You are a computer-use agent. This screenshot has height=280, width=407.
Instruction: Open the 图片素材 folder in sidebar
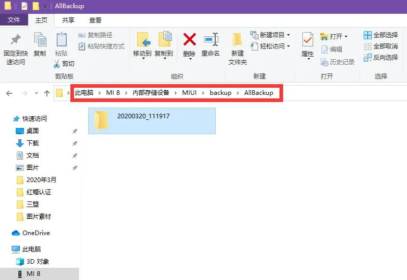point(34,216)
